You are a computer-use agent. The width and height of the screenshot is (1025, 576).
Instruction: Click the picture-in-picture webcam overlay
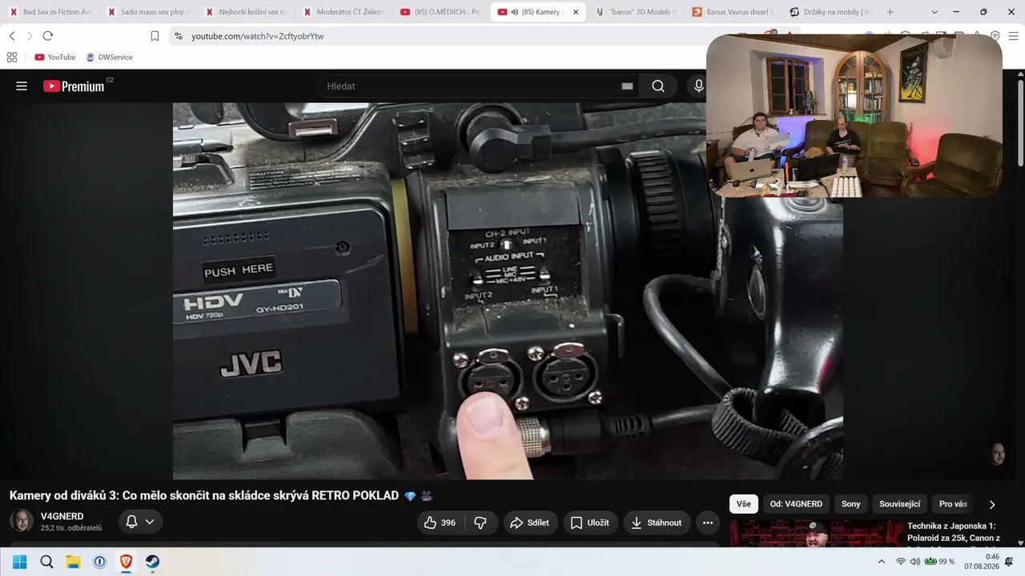(x=854, y=116)
